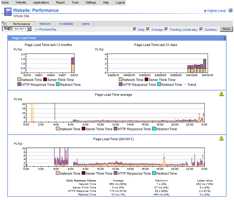Follow the Higher Level link
Screen dimensions: 234x200
click(216, 11)
